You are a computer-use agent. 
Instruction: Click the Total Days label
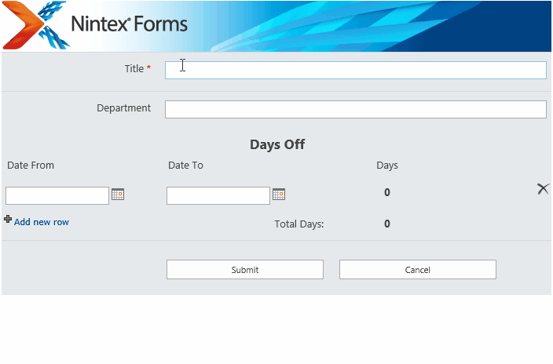[299, 224]
